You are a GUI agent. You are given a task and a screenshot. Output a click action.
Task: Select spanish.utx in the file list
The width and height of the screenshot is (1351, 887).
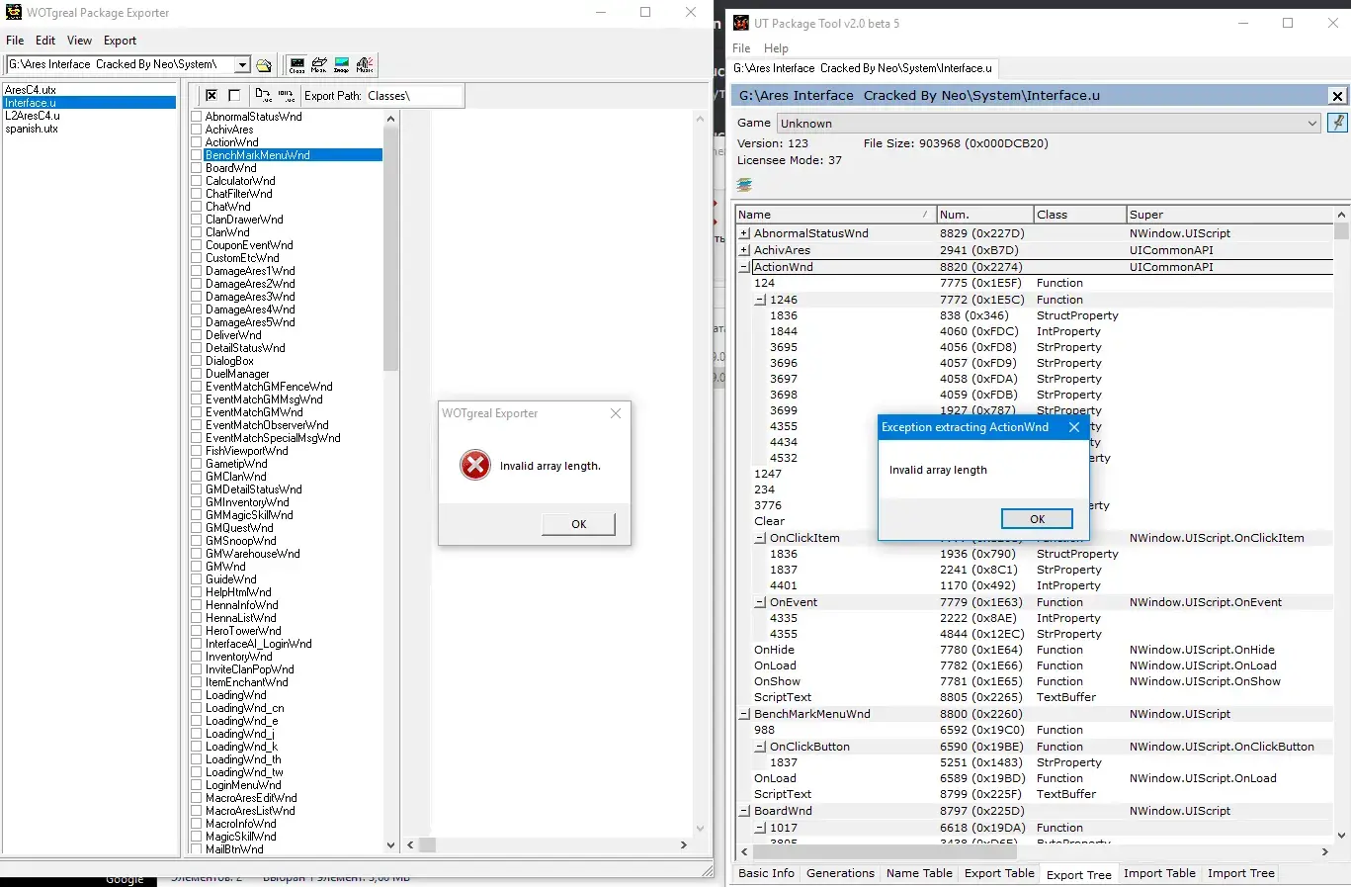32,129
